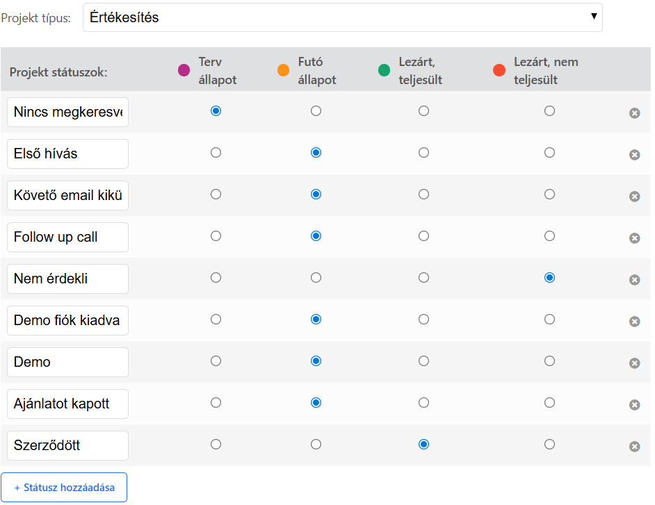Mark 'Demo' as Lezárt, teljesült
The height and width of the screenshot is (505, 655).
pyautogui.click(x=423, y=361)
